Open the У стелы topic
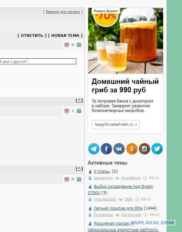Screen dimensions: 182x232 coord(102,171)
